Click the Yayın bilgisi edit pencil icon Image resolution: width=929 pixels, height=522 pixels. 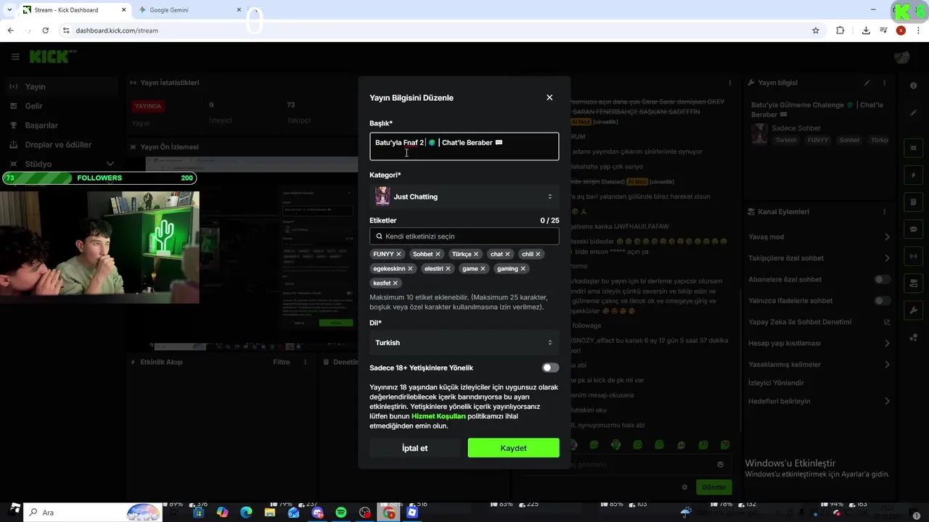(867, 83)
